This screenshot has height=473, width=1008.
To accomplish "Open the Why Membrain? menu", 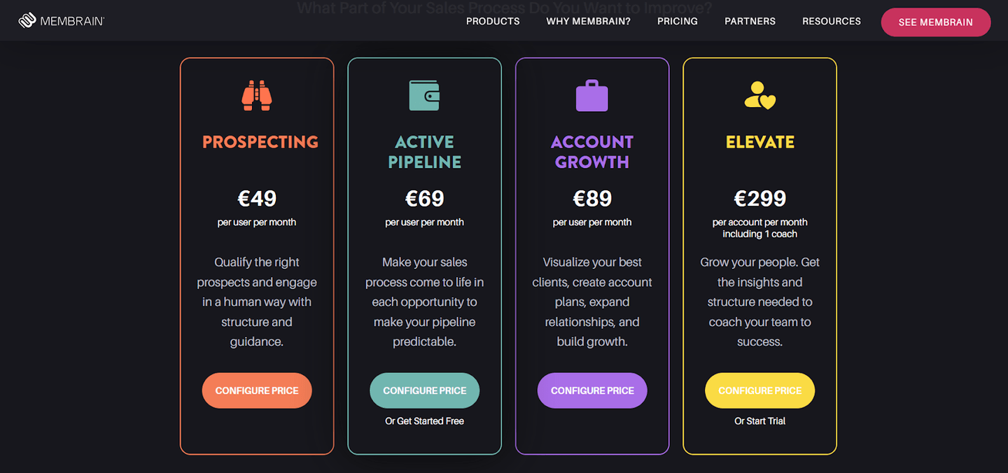I will [589, 21].
